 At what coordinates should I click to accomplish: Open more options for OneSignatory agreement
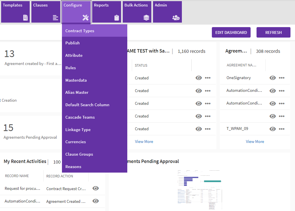[x=281, y=78]
